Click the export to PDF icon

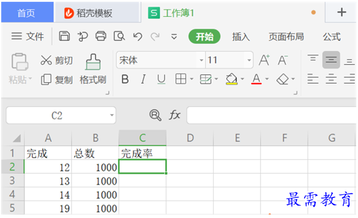pos(83,37)
